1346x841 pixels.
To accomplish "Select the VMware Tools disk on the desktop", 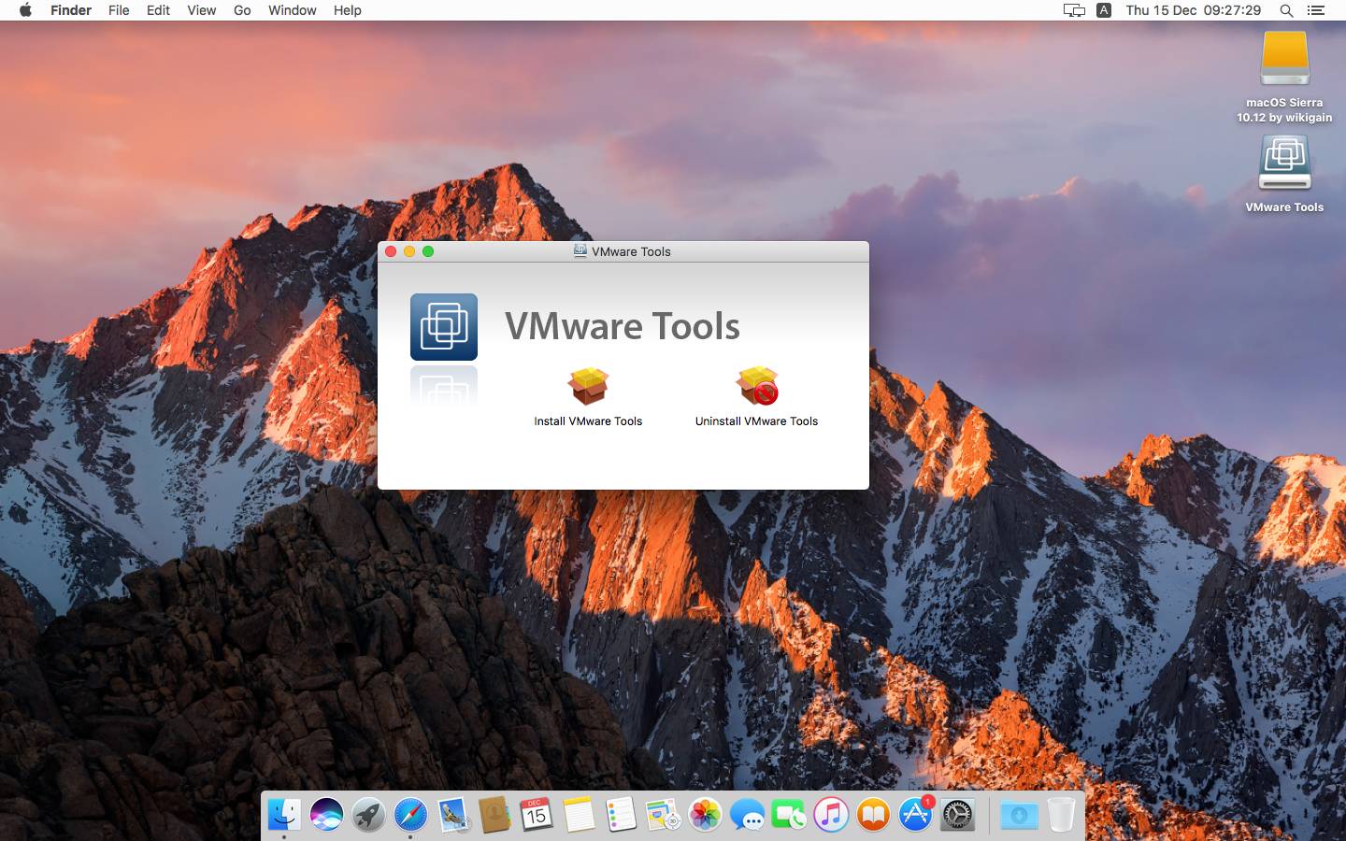I will tap(1284, 164).
